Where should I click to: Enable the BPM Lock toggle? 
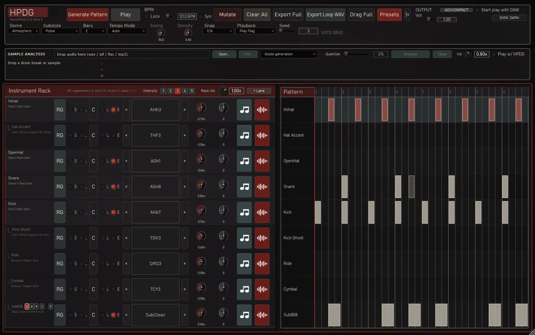pyautogui.click(x=146, y=16)
